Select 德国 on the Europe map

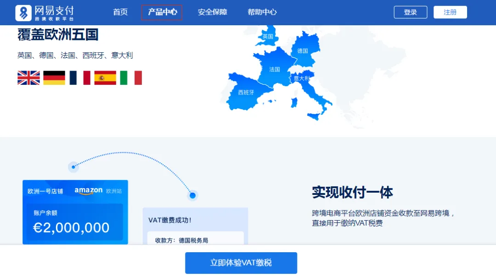coord(303,51)
